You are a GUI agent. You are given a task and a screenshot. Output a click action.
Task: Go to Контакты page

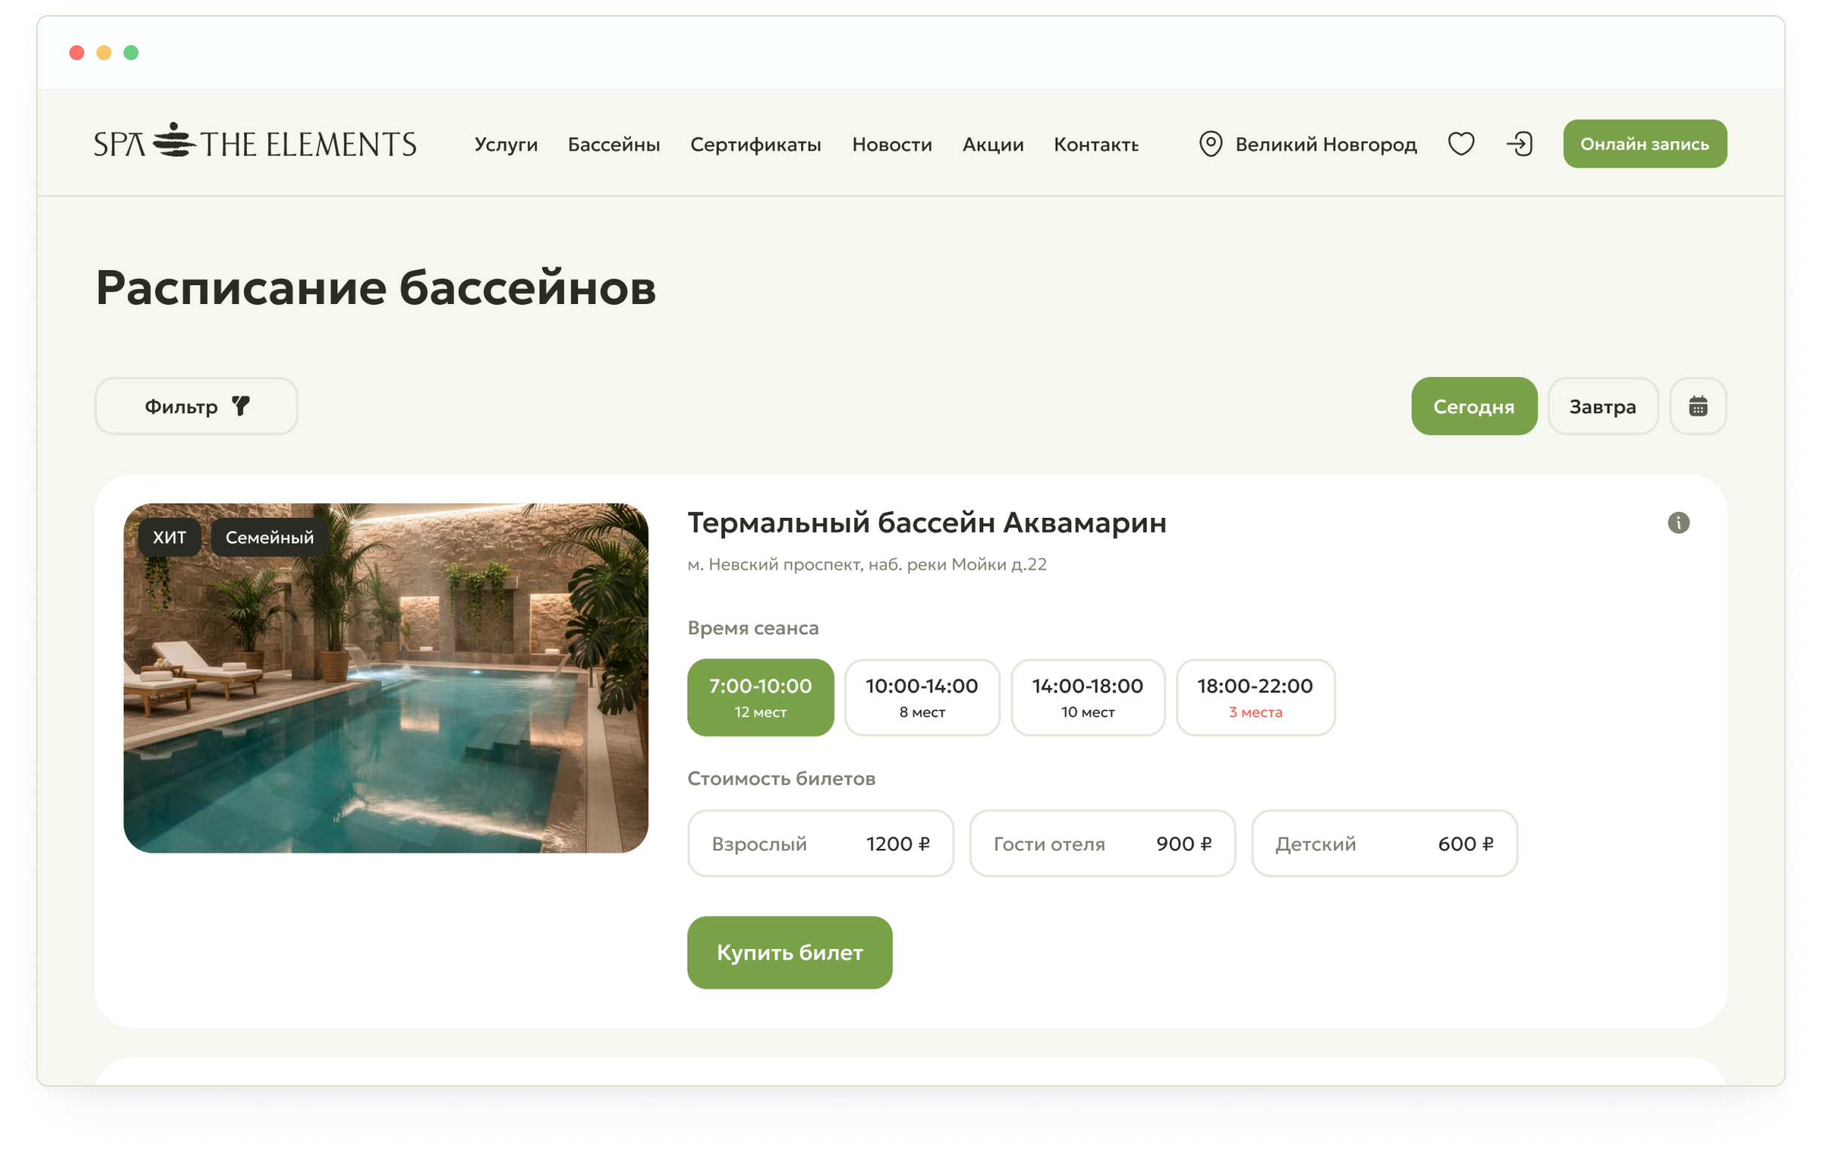coord(1095,144)
